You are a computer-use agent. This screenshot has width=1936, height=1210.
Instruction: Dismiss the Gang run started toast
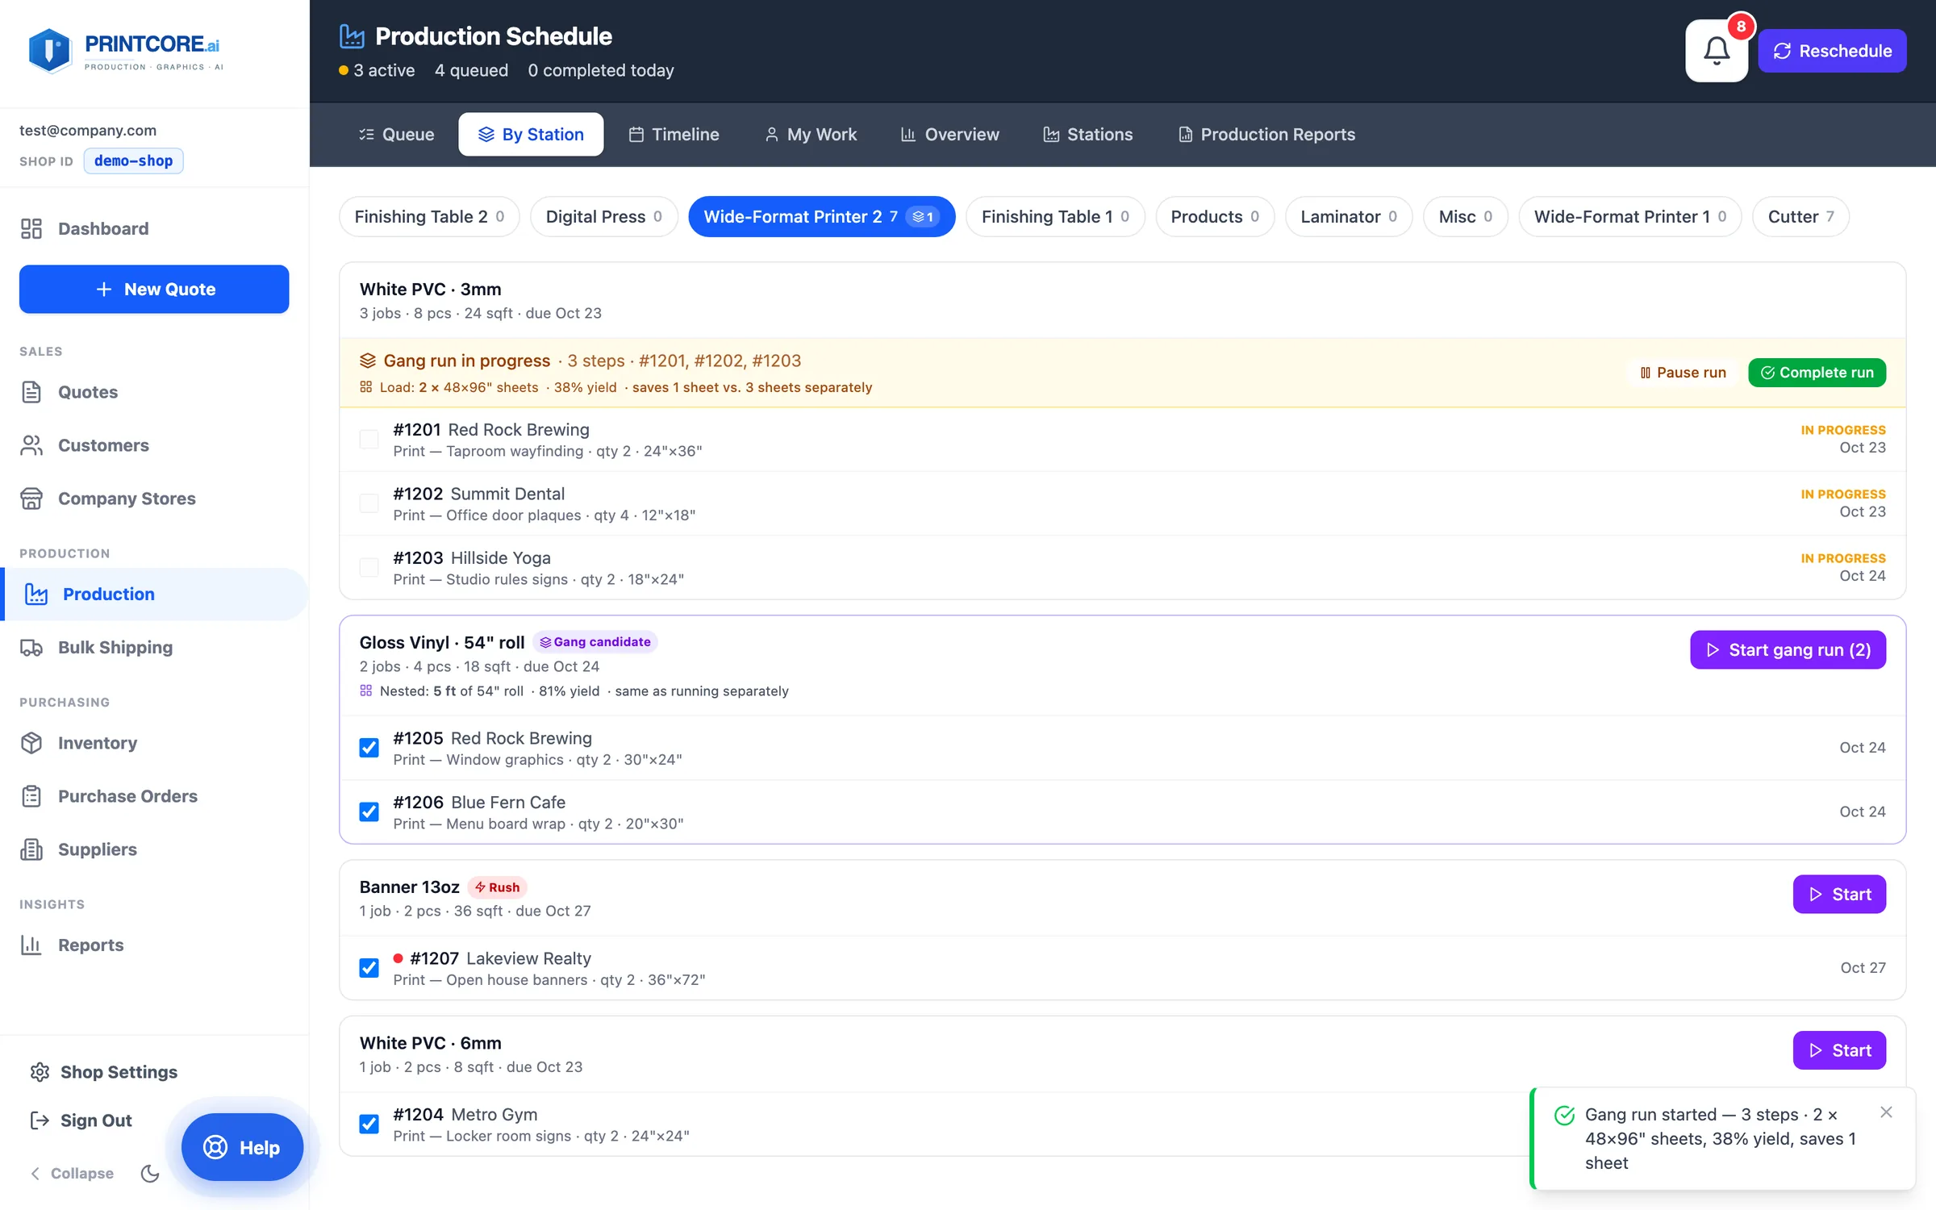1886,1112
